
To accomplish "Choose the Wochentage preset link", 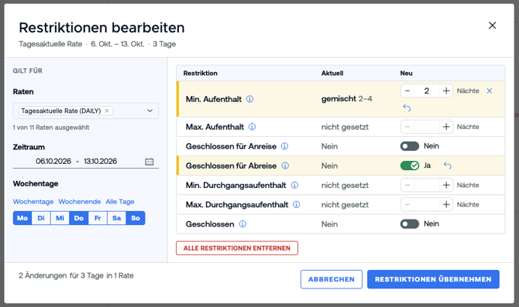I will pyautogui.click(x=33, y=202).
